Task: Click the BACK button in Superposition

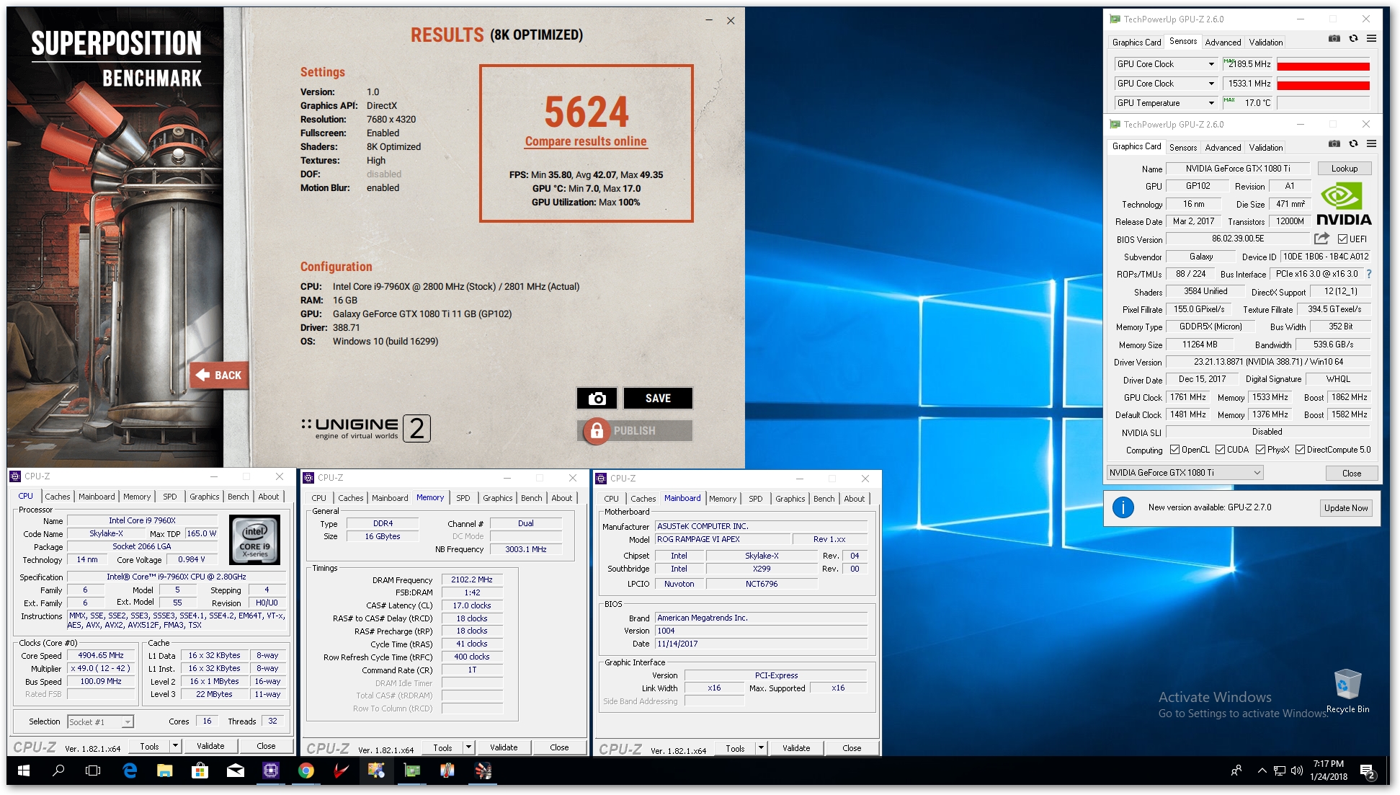Action: coord(220,375)
